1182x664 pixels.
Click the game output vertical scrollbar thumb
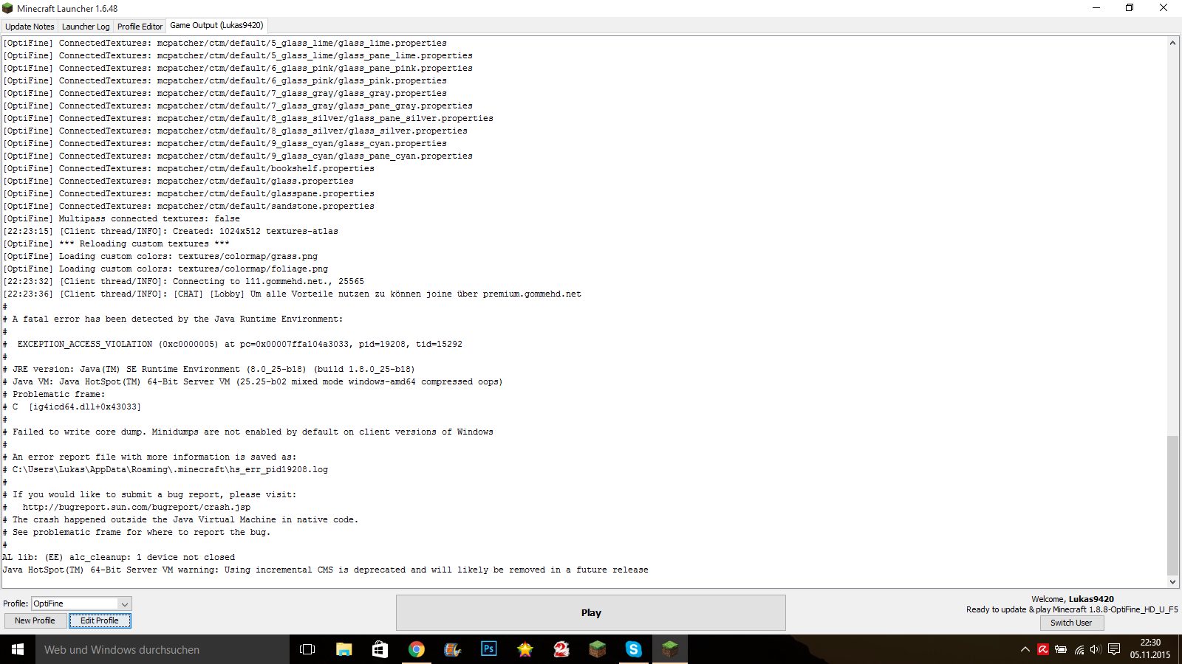tap(1173, 505)
